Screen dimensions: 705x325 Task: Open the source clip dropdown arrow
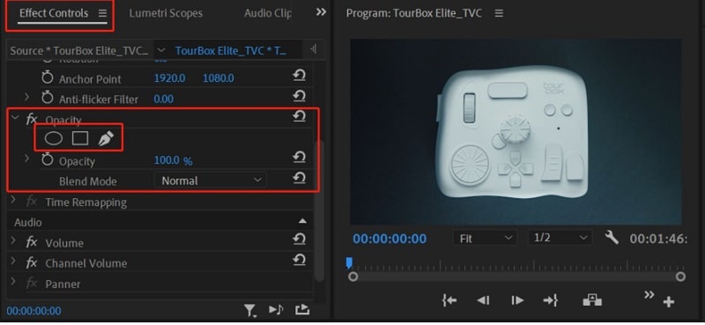[161, 50]
